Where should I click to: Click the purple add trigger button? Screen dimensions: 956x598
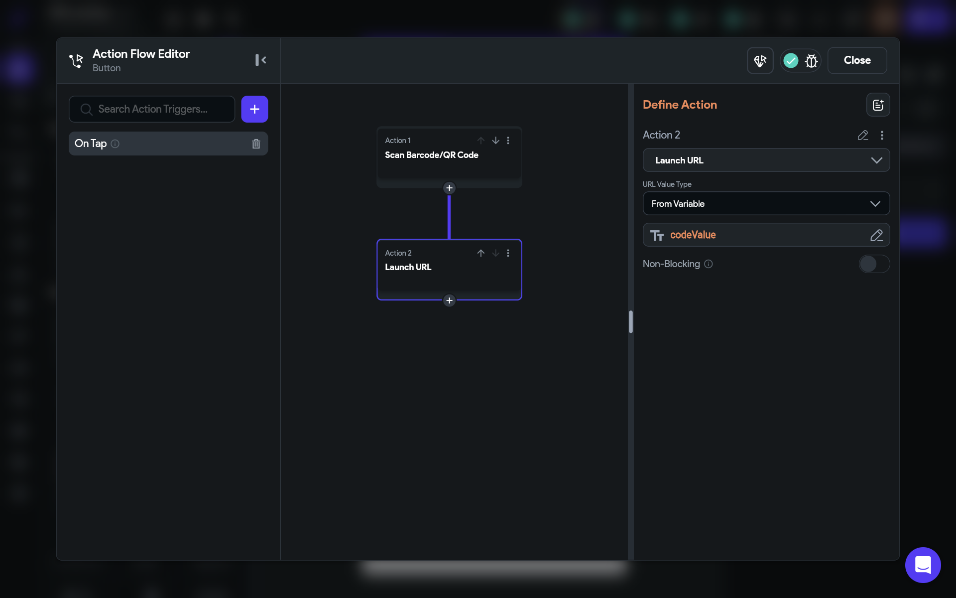pyautogui.click(x=254, y=109)
